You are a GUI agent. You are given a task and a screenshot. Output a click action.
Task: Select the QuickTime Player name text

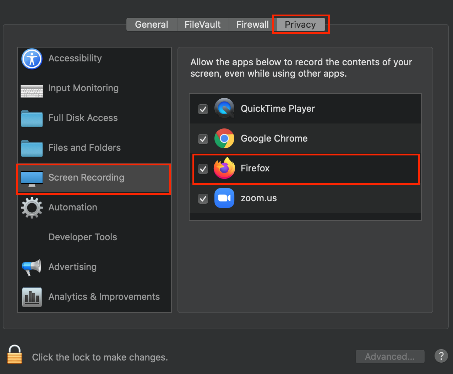(x=278, y=109)
